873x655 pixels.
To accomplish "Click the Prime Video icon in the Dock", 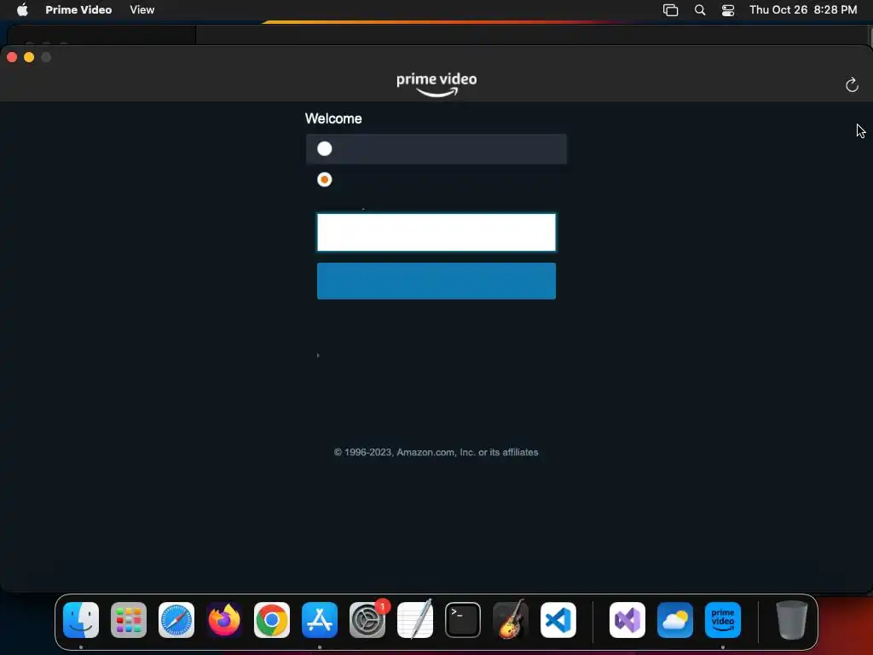I will pyautogui.click(x=723, y=620).
